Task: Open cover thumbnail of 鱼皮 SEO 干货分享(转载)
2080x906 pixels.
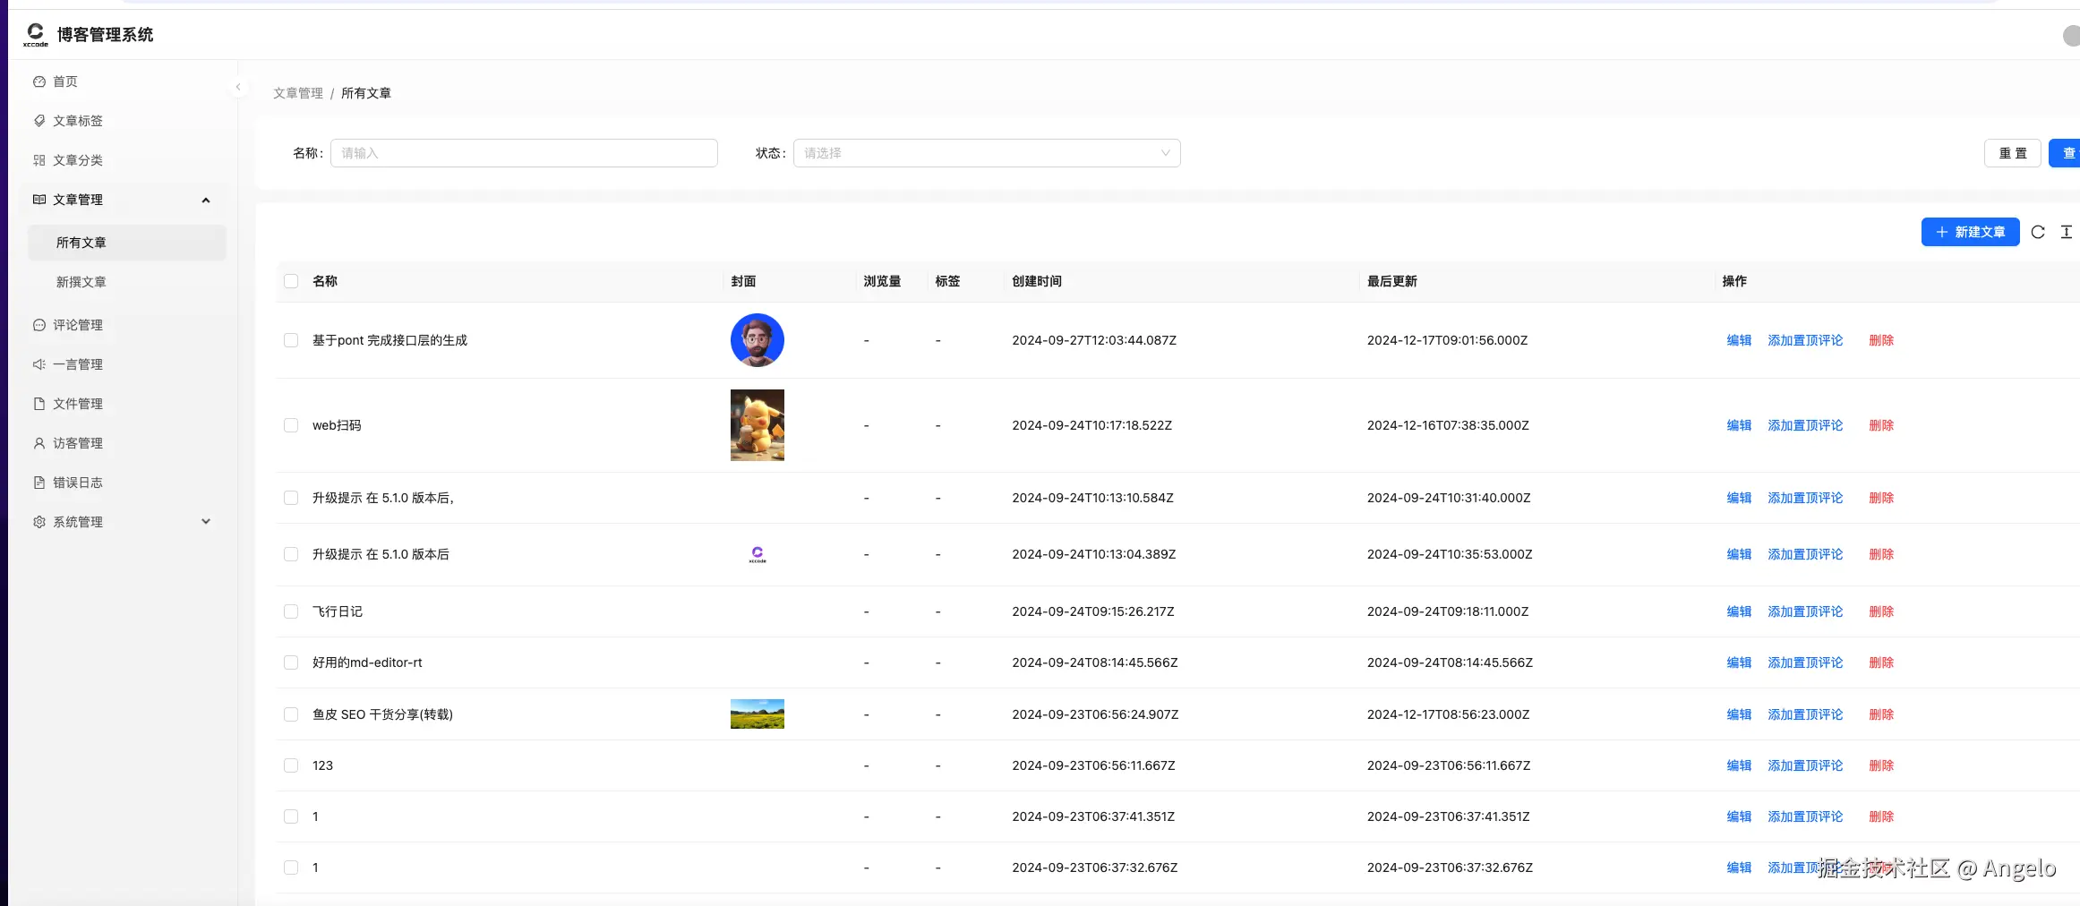Action: tap(758, 714)
